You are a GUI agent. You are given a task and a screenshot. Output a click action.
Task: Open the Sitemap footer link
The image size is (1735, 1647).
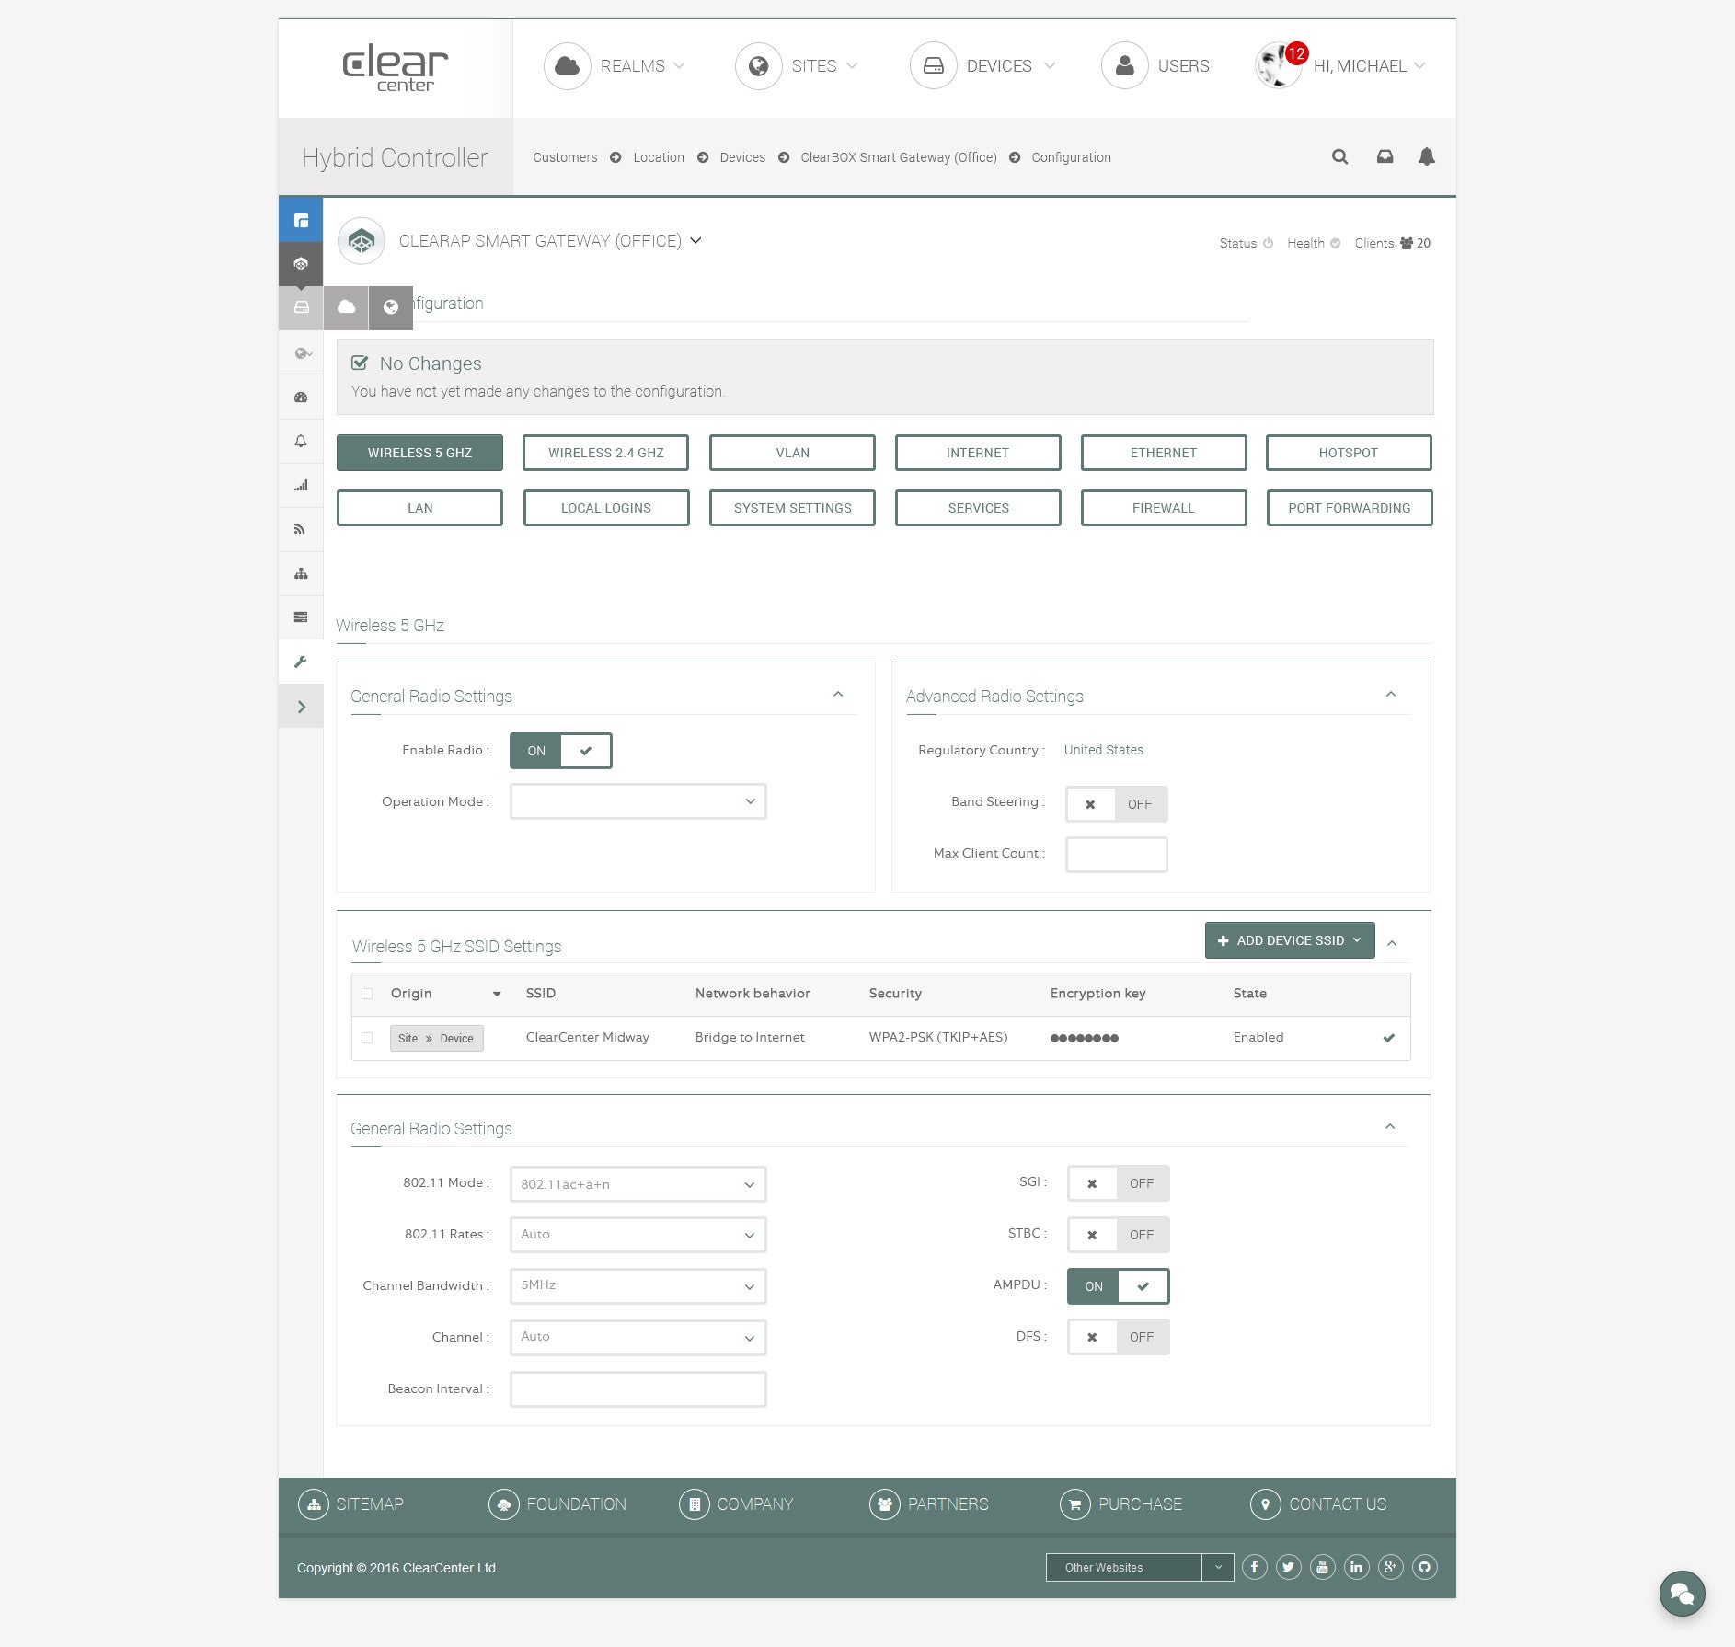351,1504
